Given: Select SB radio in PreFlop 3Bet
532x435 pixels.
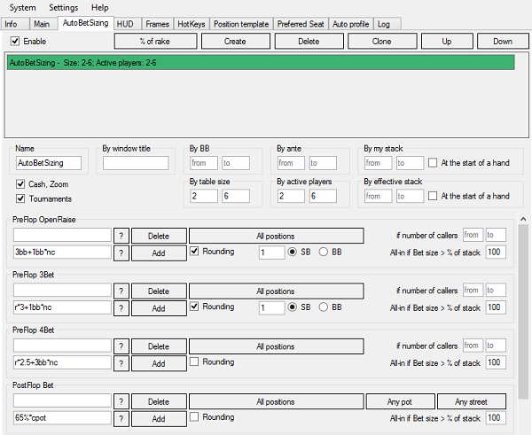Looking at the screenshot, I should point(292,307).
